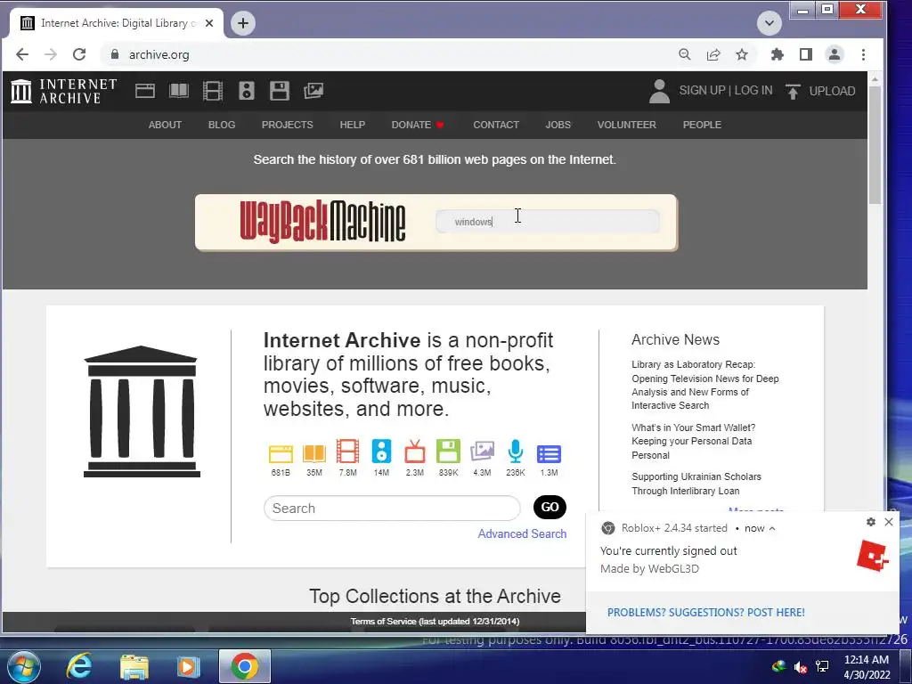Focus the archive Search input box
Viewport: 912px width, 684px height.
click(392, 509)
